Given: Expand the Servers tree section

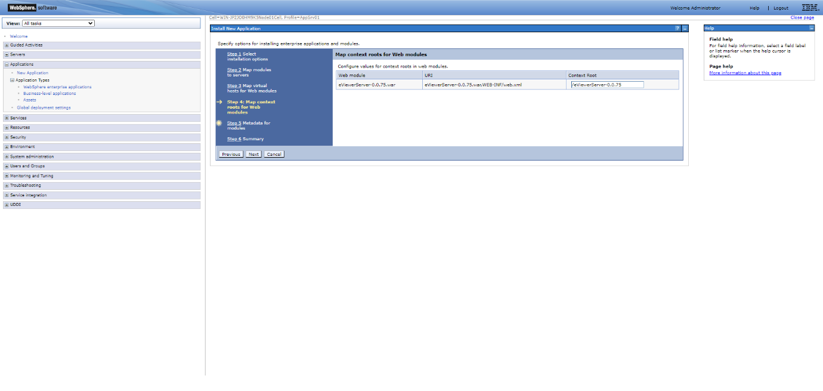Looking at the screenshot, I should [7, 55].
